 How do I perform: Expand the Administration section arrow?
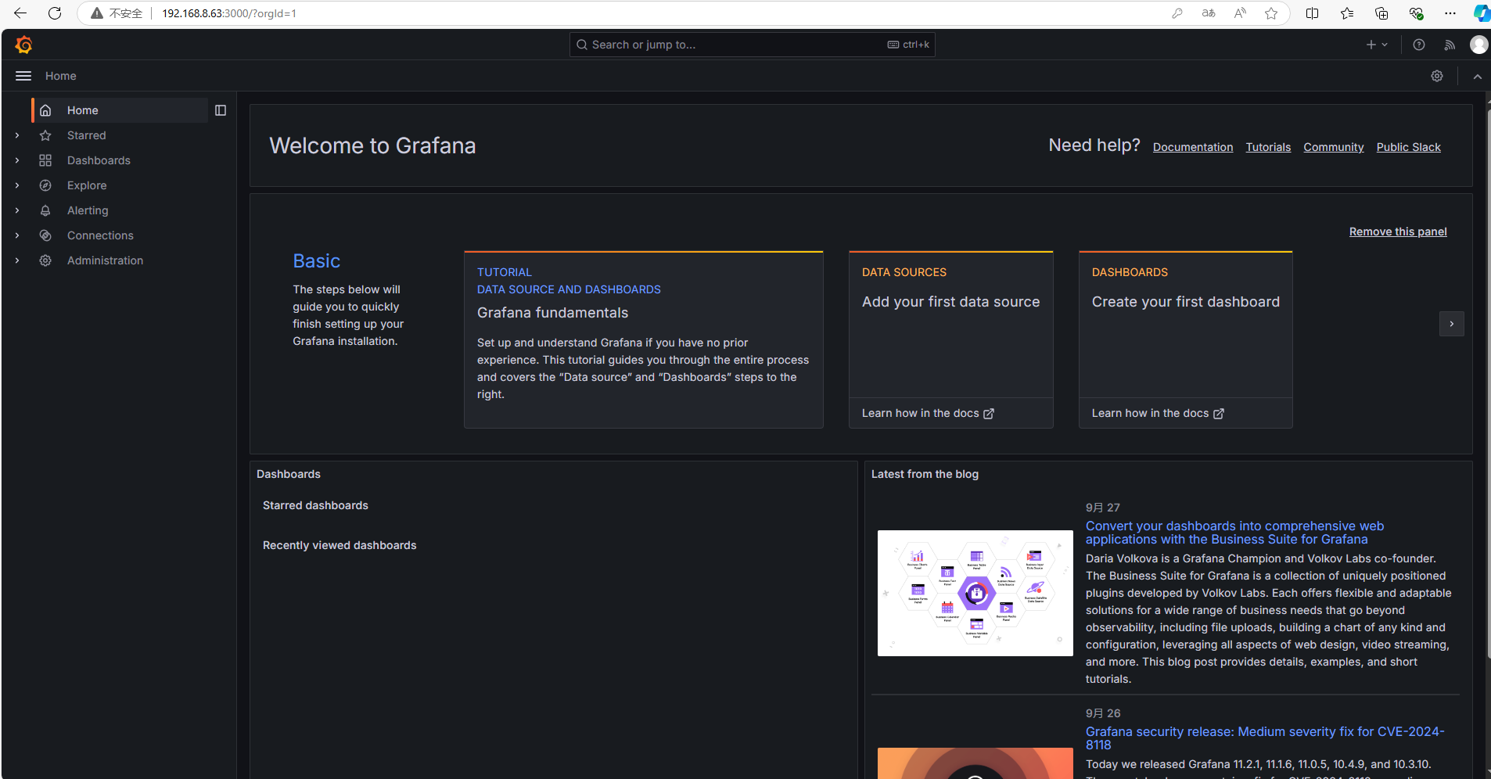click(17, 260)
